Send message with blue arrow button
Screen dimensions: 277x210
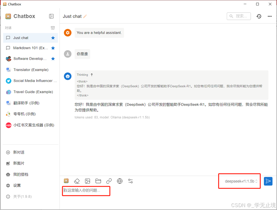click(268, 181)
